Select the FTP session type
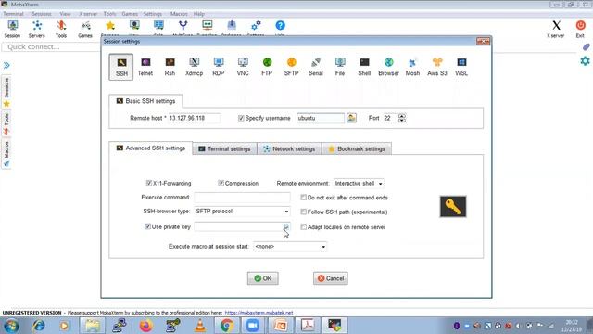 (267, 67)
